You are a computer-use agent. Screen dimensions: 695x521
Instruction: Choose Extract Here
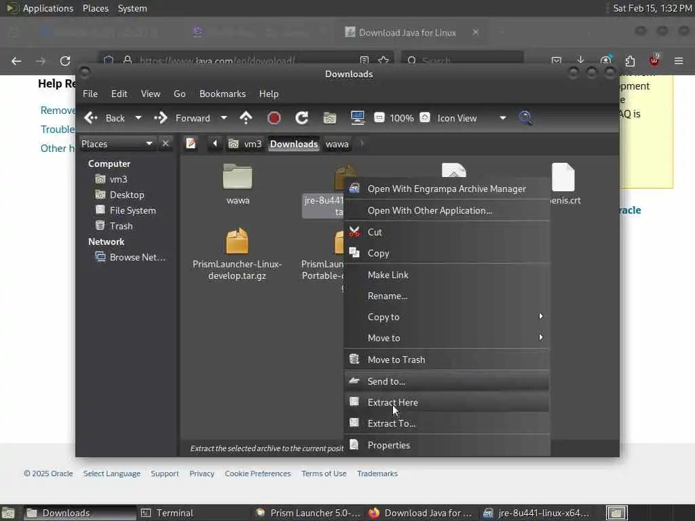(447, 402)
